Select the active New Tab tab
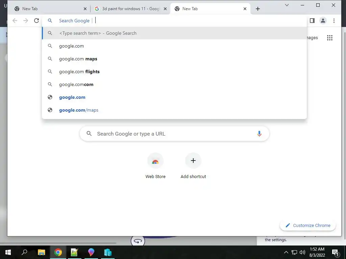This screenshot has width=346, height=259. [210, 9]
